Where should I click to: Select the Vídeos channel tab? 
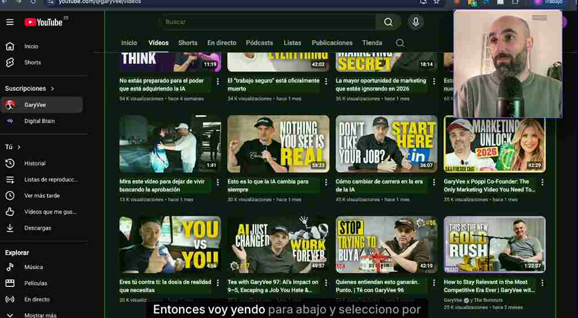tap(158, 43)
